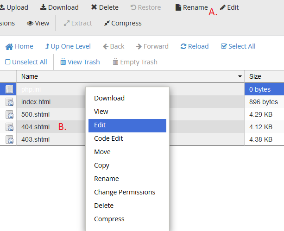Open View Trash bin icon
This screenshot has height=231, width=284.
[63, 62]
